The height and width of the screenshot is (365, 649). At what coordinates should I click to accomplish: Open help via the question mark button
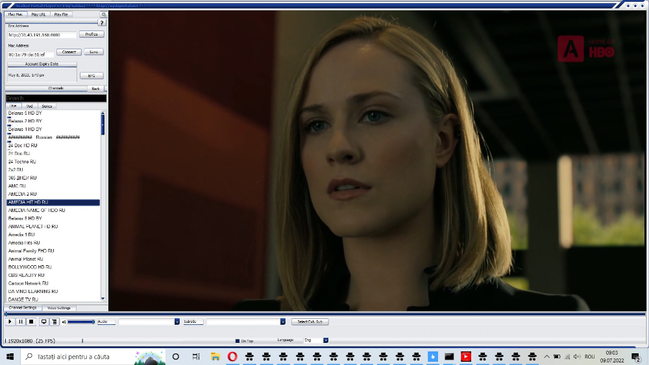(102, 23)
